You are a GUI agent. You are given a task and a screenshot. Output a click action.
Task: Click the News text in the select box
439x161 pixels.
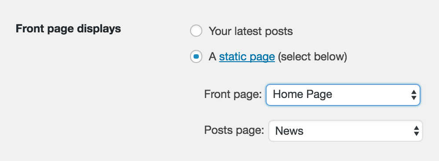click(289, 131)
